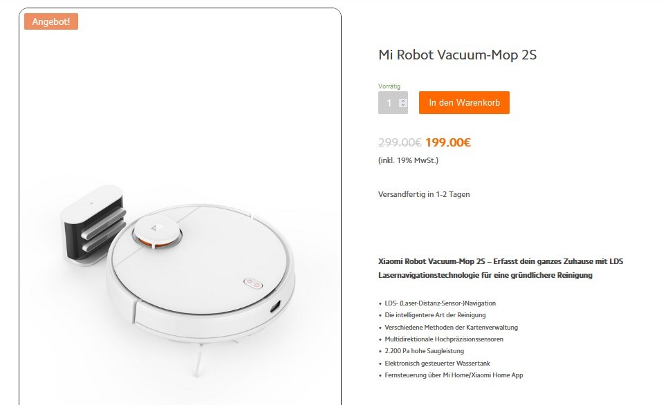Click the LDS Laser-Distanz-Sensor Navigation bullet
668x405 pixels.
pos(440,303)
